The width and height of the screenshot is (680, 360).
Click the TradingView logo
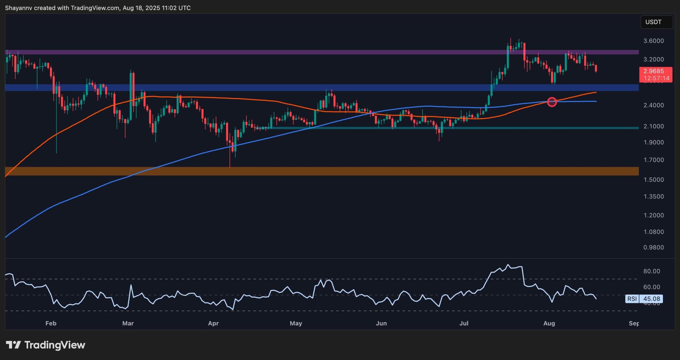pyautogui.click(x=45, y=345)
